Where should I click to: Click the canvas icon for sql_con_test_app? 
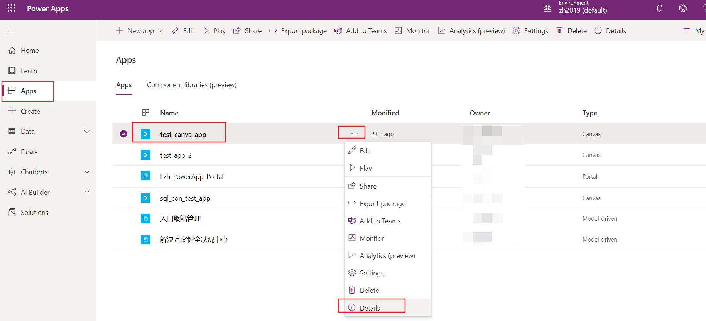pyautogui.click(x=145, y=198)
